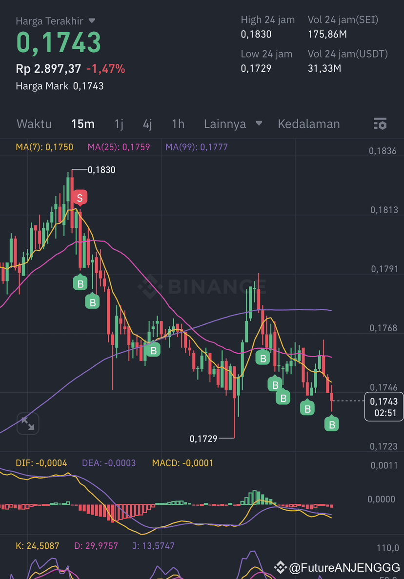Tap DIF: -0,0004 MACD label
Viewport: 404px width, 579px height.
(x=41, y=463)
